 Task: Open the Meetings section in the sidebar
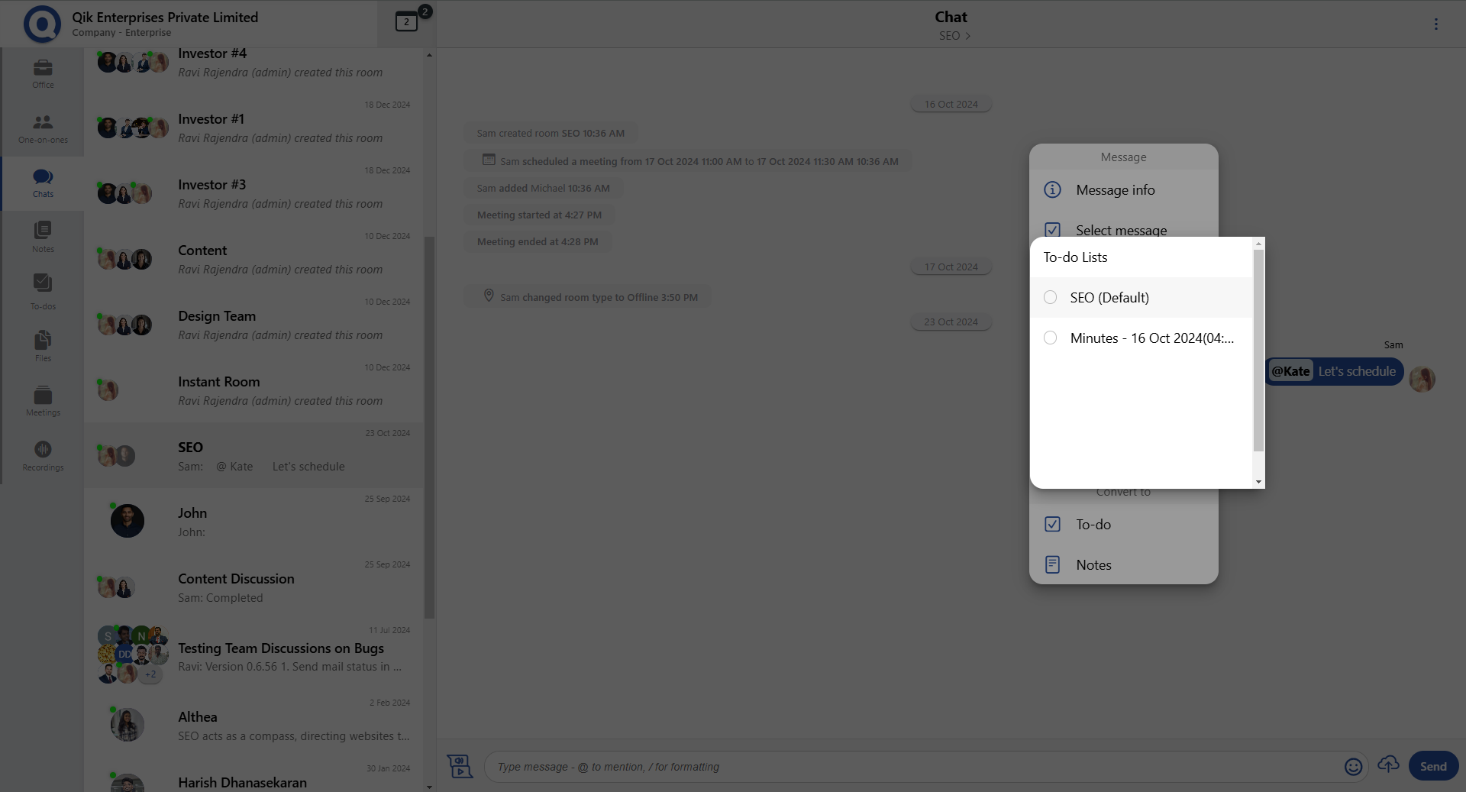click(43, 402)
